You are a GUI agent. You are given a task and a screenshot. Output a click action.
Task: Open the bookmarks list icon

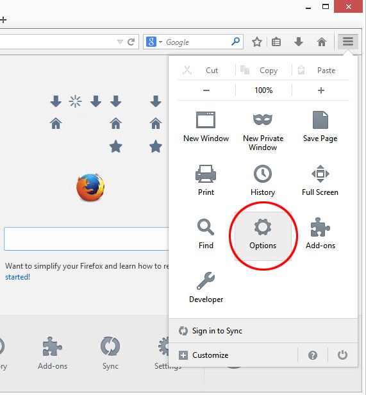point(276,42)
